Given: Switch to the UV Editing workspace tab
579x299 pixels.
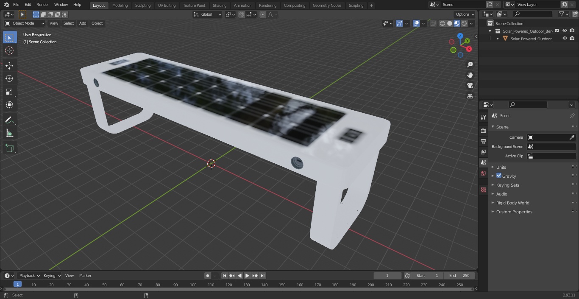Looking at the screenshot, I should tap(167, 6).
